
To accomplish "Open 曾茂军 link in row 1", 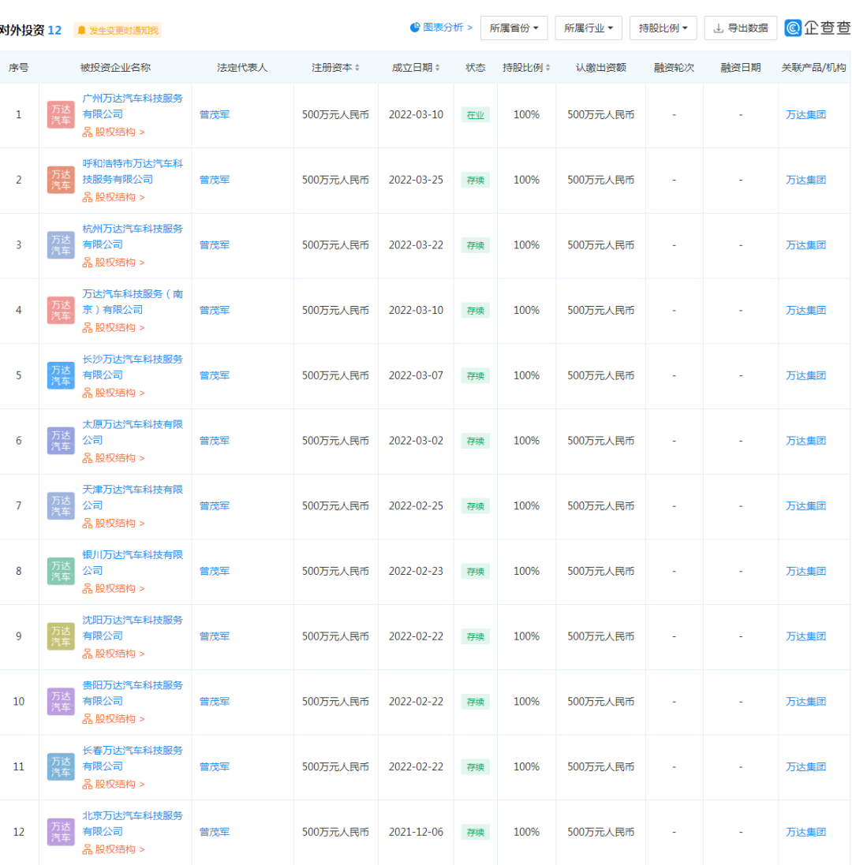I will [215, 115].
